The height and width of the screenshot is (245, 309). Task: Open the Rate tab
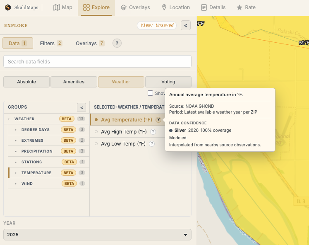click(246, 7)
